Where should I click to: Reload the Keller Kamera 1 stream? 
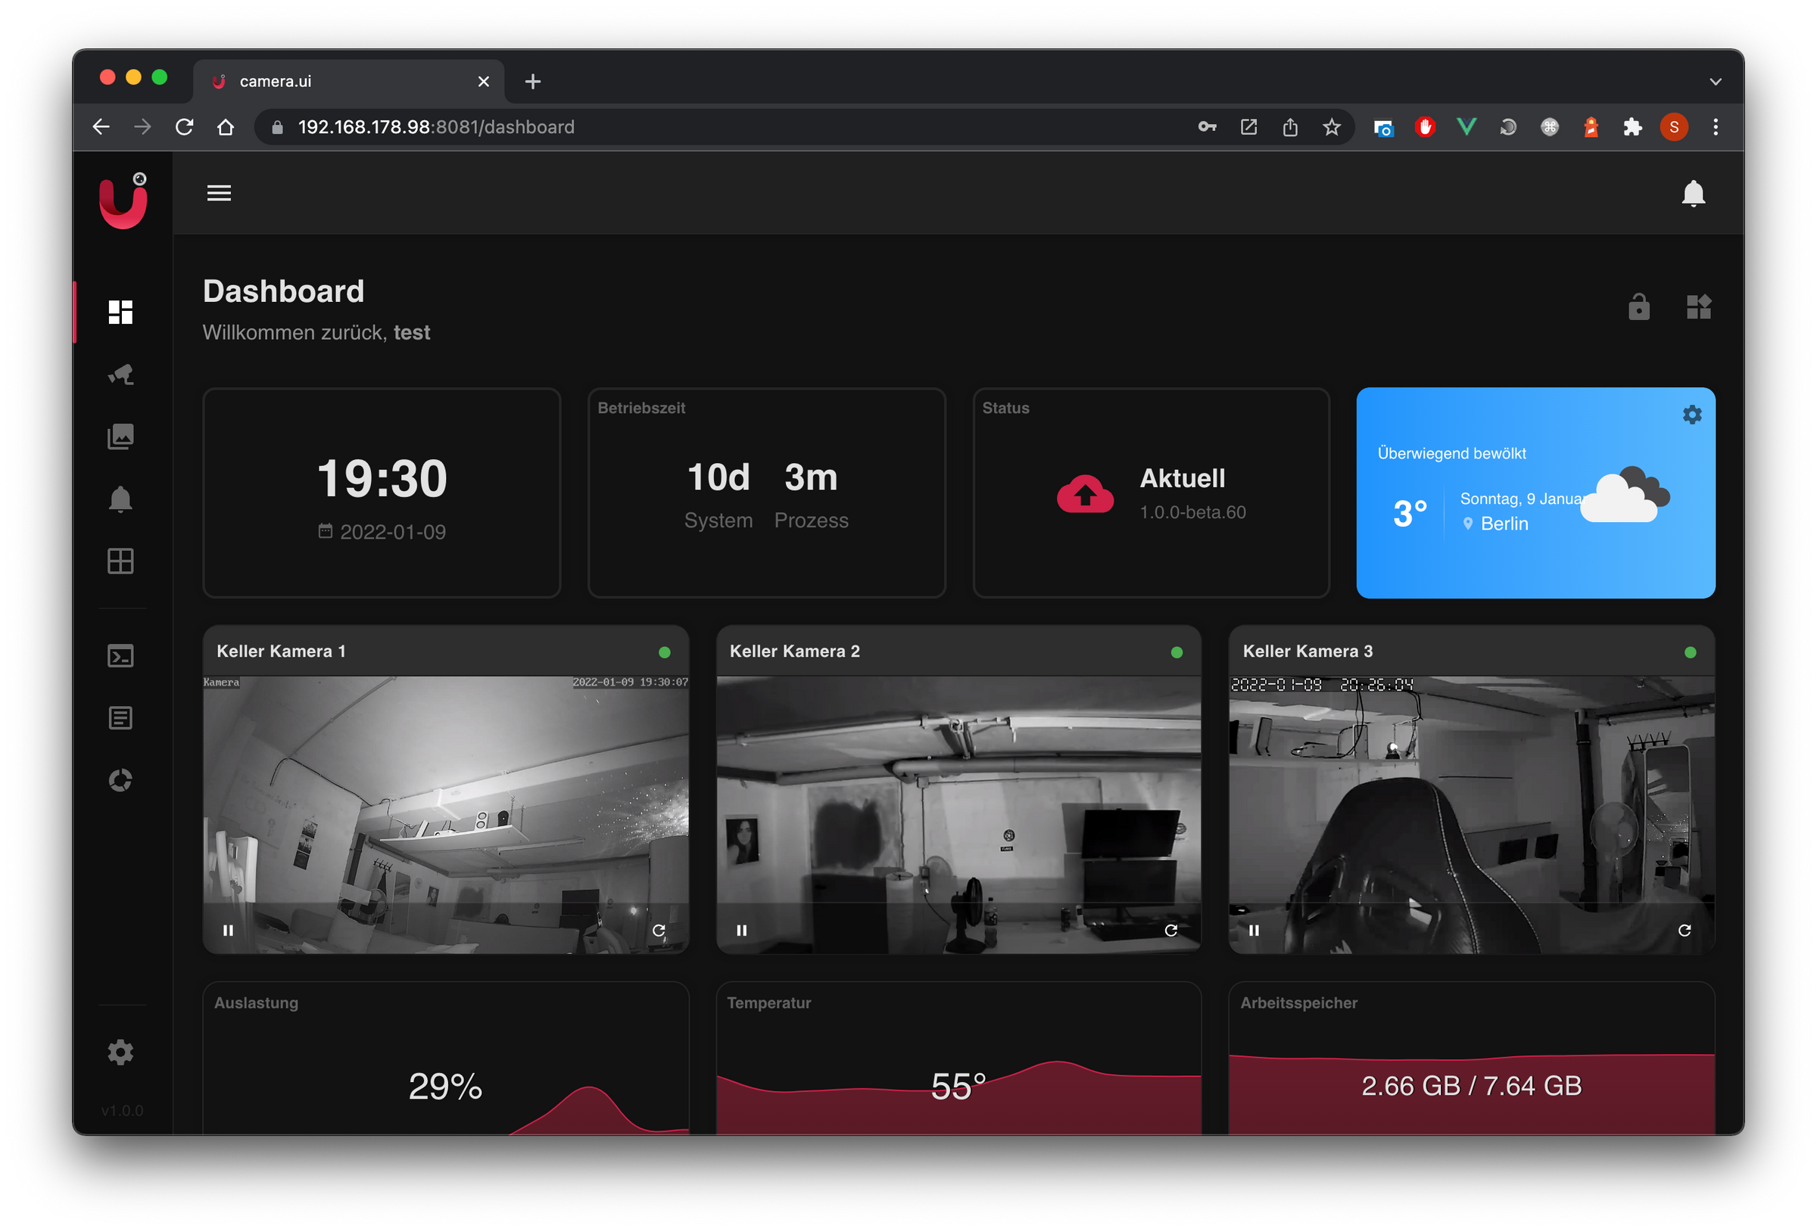click(x=659, y=930)
